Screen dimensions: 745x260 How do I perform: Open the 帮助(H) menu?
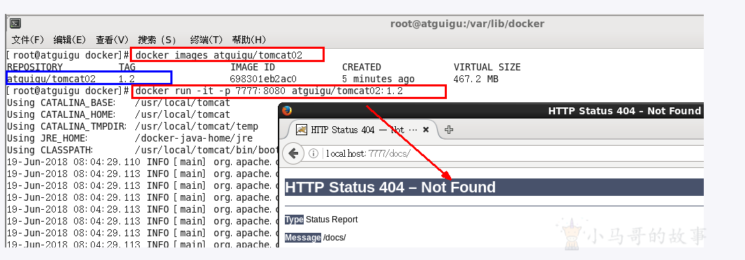coord(249,40)
